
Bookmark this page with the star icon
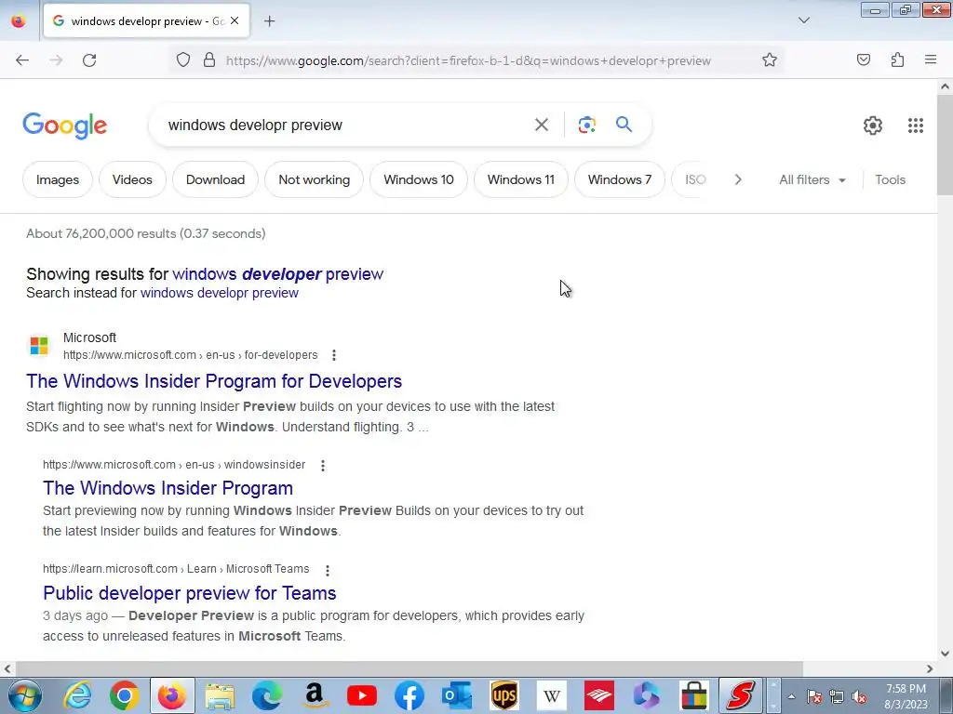(x=770, y=60)
